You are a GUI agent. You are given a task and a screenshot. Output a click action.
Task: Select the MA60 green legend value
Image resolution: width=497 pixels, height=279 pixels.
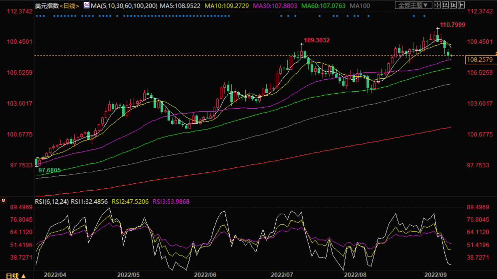pyautogui.click(x=323, y=6)
